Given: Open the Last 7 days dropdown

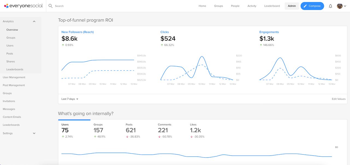Looking at the screenshot, I should pyautogui.click(x=70, y=99).
